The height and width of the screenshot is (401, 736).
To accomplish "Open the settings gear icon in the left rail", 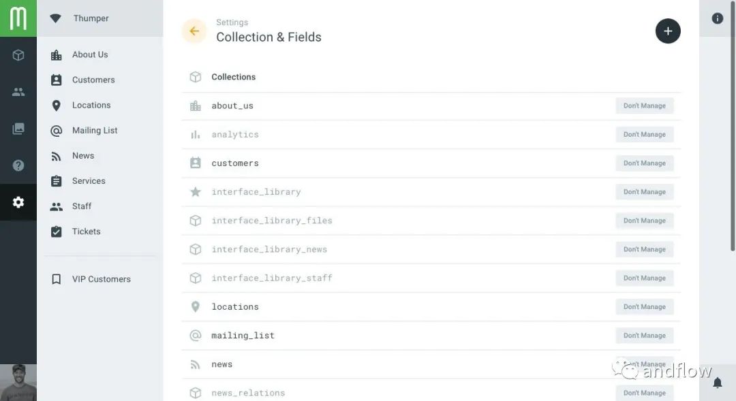I will [18, 202].
